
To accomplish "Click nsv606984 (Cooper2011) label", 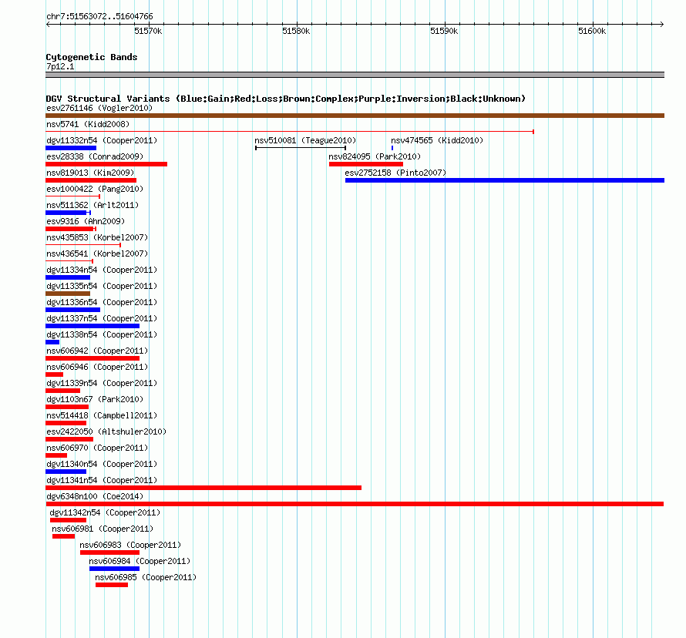I will pos(140,561).
